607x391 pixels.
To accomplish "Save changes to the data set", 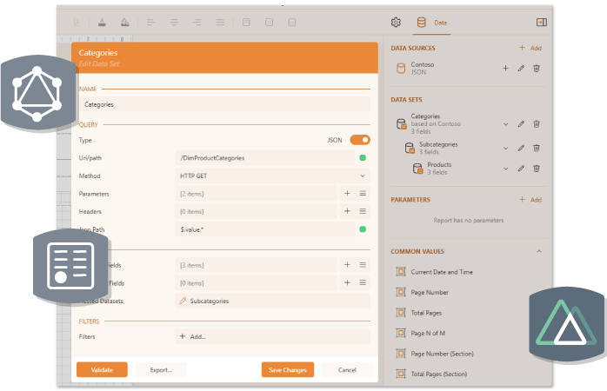I will [288, 370].
